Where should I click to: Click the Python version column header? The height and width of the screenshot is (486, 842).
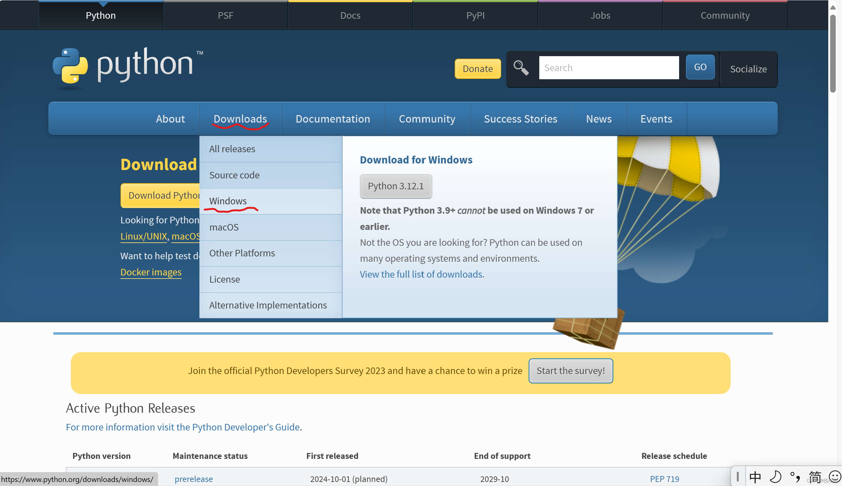pyautogui.click(x=101, y=456)
